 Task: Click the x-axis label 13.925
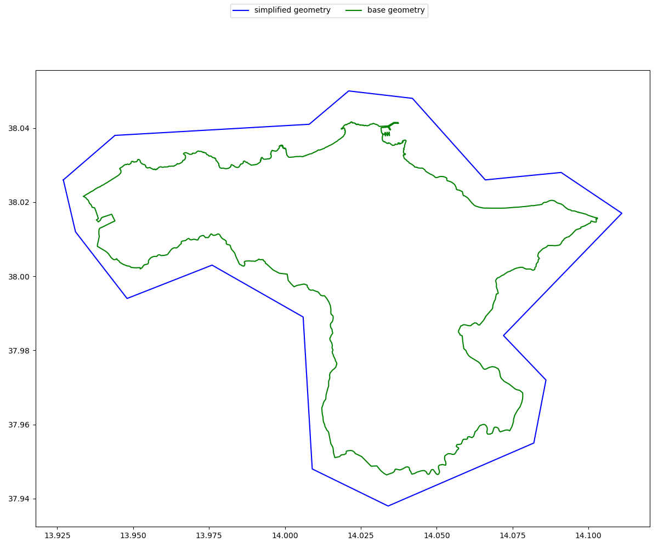[58, 535]
